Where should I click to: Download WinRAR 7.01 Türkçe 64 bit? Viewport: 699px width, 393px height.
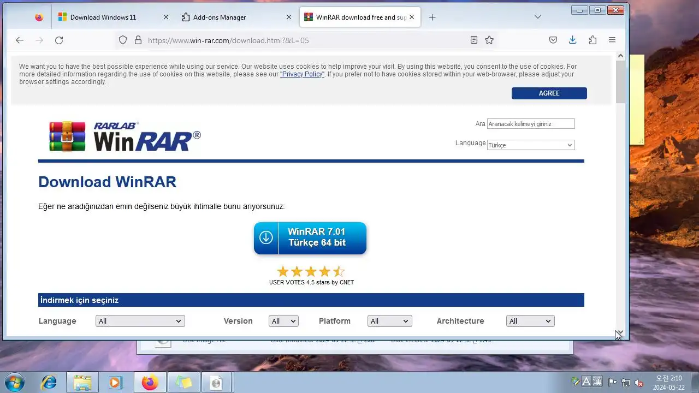click(x=310, y=238)
